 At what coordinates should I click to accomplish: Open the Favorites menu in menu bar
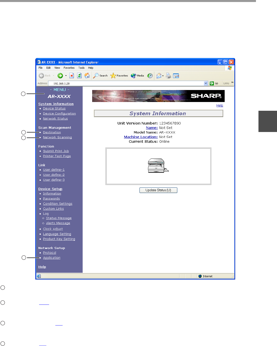[69, 68]
